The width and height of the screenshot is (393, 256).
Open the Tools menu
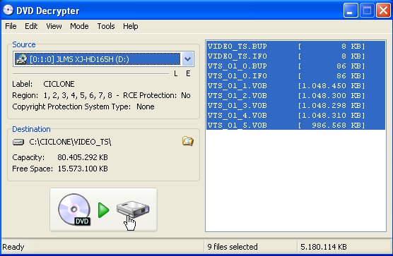tap(106, 26)
